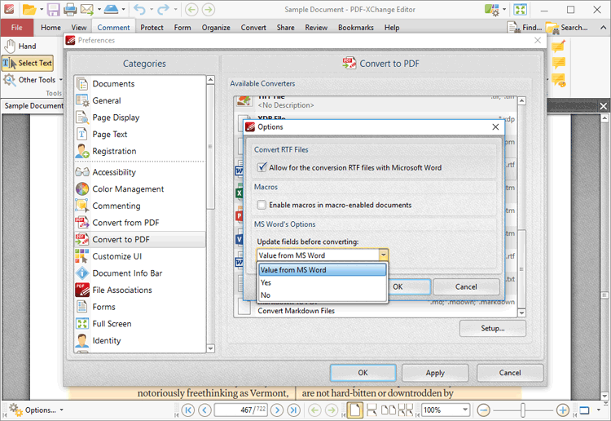Cancel the Preferences dialog
The width and height of the screenshot is (611, 421).
click(x=510, y=373)
